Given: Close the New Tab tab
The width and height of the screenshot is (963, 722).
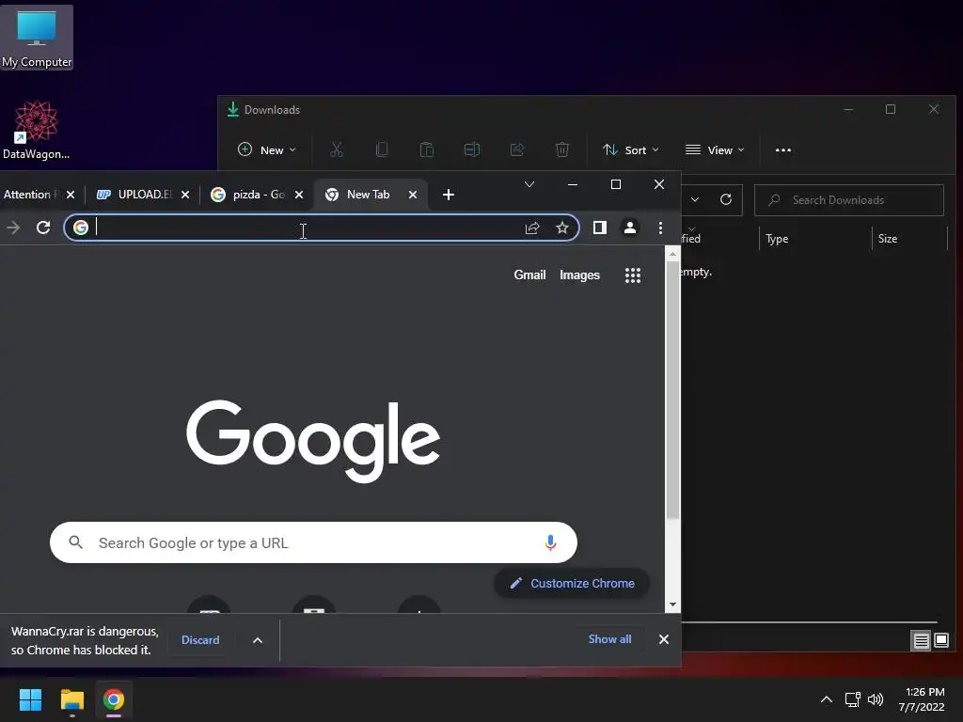Looking at the screenshot, I should (x=413, y=195).
